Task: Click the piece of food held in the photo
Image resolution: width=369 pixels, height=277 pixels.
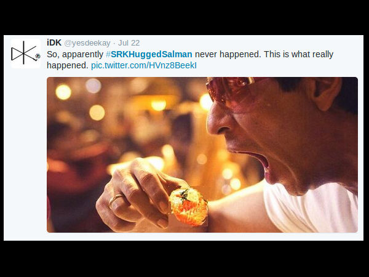Action: [189, 206]
